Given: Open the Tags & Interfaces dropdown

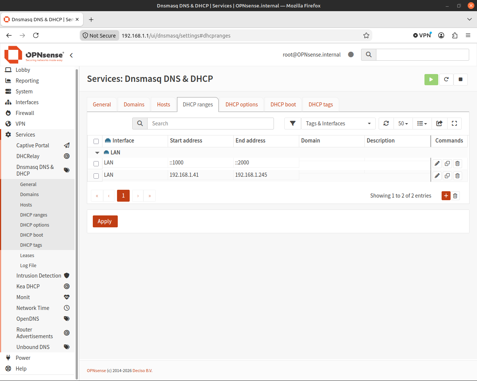Looking at the screenshot, I should 338,124.
